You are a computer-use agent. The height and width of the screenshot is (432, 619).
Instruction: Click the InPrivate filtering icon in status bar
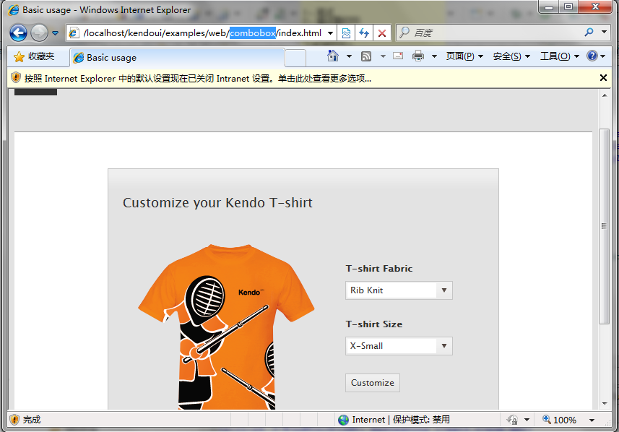click(x=514, y=420)
